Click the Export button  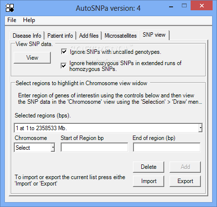(x=185, y=181)
